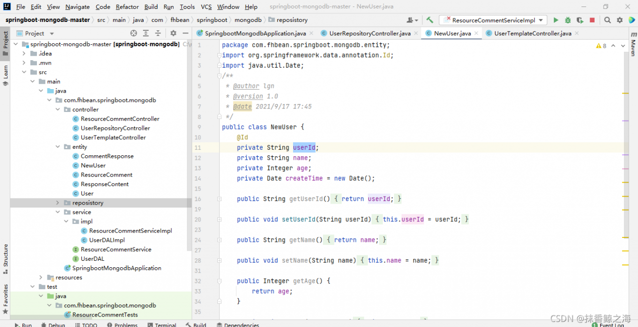Close the NewUser.java editor tab

(x=476, y=33)
